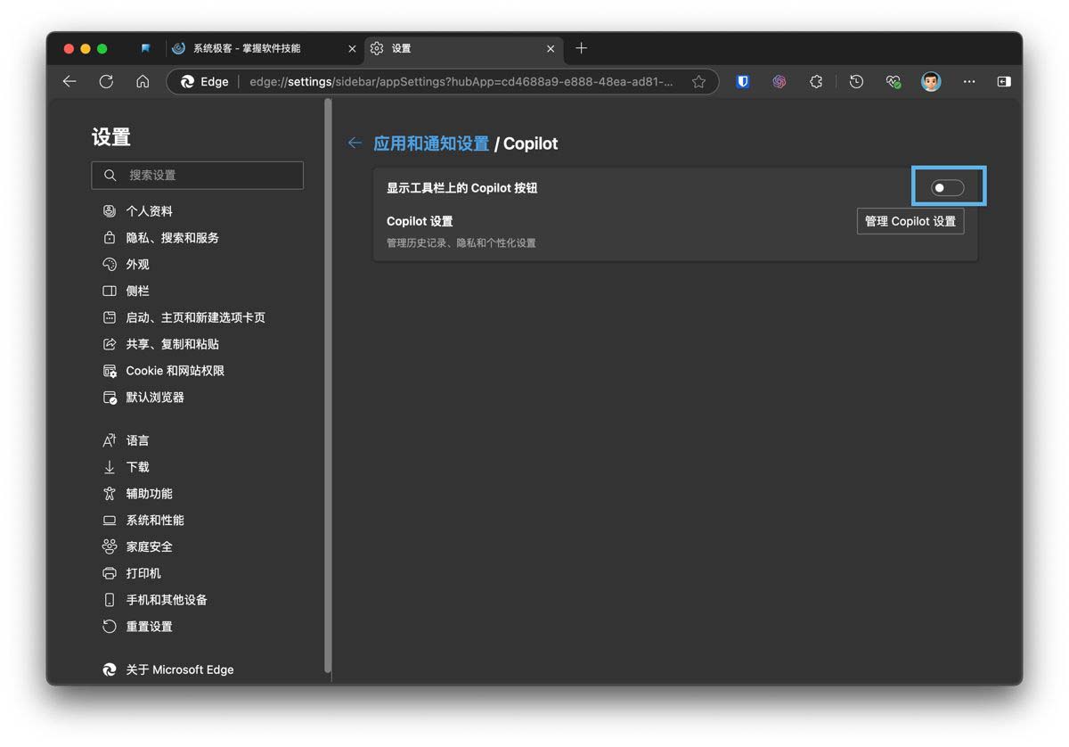Viewport: 1069px width, 747px height.
Task: Open the 应用和通知设置 breadcrumb link
Action: (x=431, y=144)
